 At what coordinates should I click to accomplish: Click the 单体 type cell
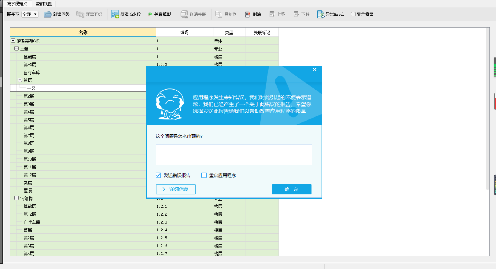(229, 41)
